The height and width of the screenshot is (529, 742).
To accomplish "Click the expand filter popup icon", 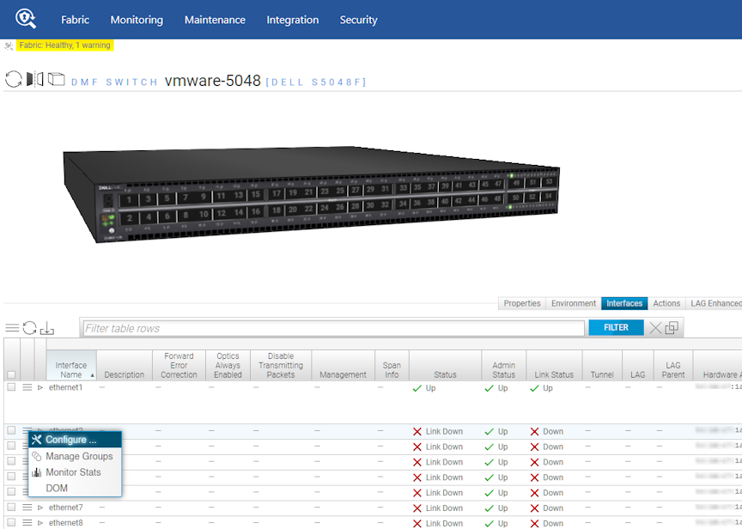I will tap(672, 327).
